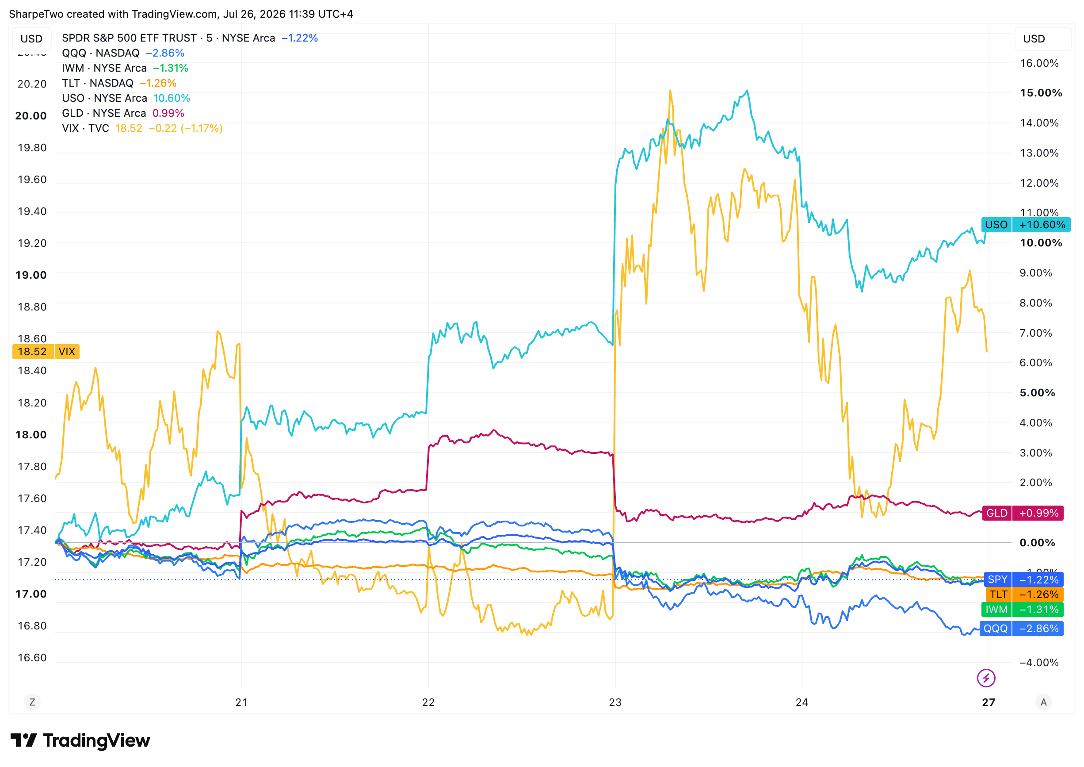The image size is (1084, 767).
Task: Select the GLD · NYSE Arca legend entry
Action: click(104, 113)
